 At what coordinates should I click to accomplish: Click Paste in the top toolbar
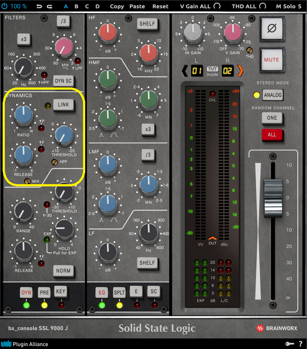tap(137, 7)
